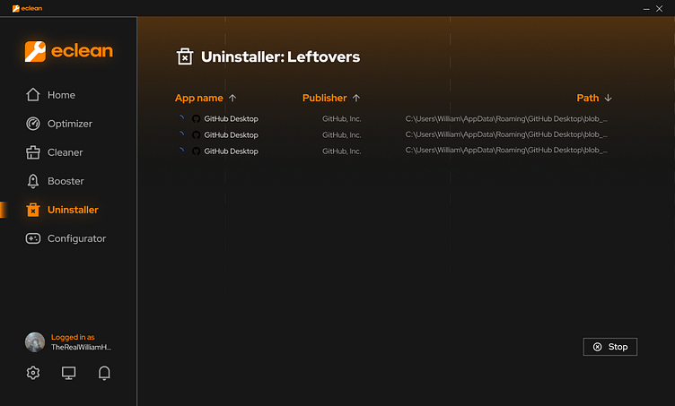Sort by Path column
The width and height of the screenshot is (675, 406).
(x=594, y=98)
